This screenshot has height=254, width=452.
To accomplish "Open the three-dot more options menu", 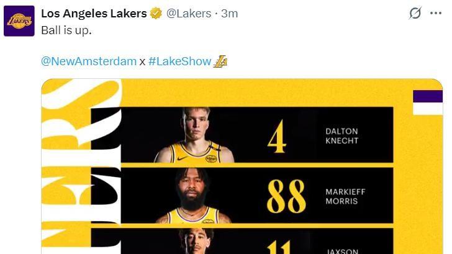I will (x=436, y=13).
